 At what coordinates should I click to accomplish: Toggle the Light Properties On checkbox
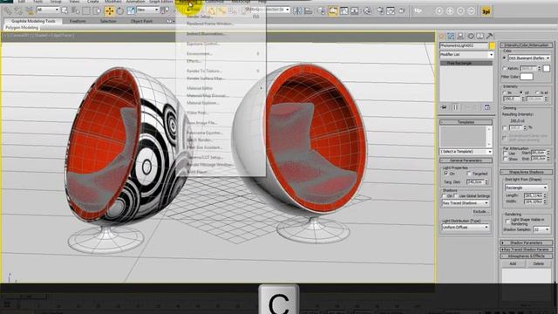click(x=446, y=174)
